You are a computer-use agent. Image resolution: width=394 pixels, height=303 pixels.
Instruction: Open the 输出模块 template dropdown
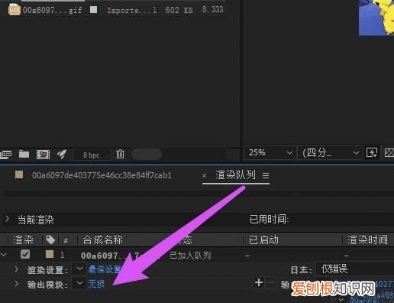[x=79, y=283]
